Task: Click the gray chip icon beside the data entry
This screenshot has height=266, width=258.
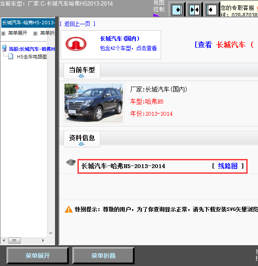Action: pyautogui.click(x=71, y=162)
